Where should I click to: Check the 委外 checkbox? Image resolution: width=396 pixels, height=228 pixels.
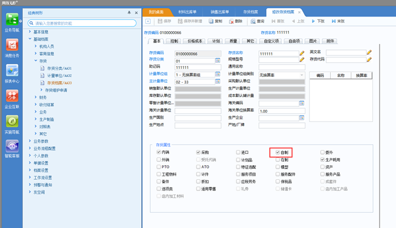click(322, 152)
